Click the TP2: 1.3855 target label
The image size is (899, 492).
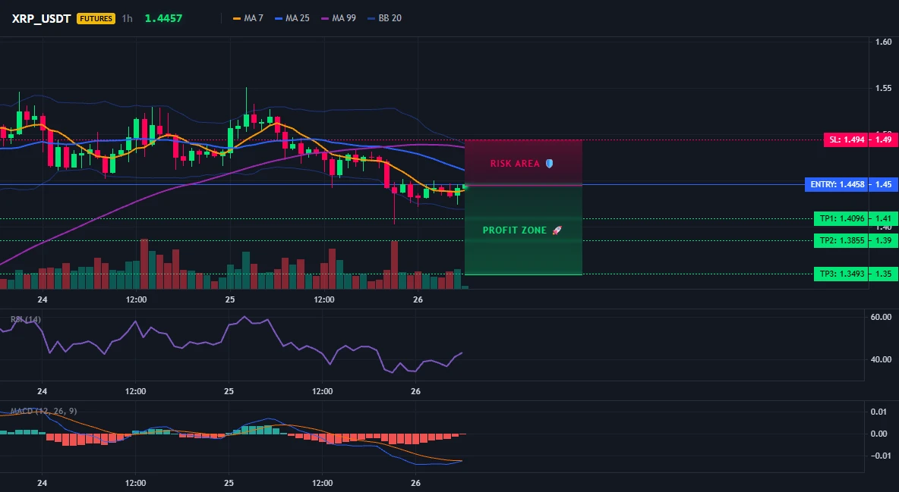coord(841,240)
